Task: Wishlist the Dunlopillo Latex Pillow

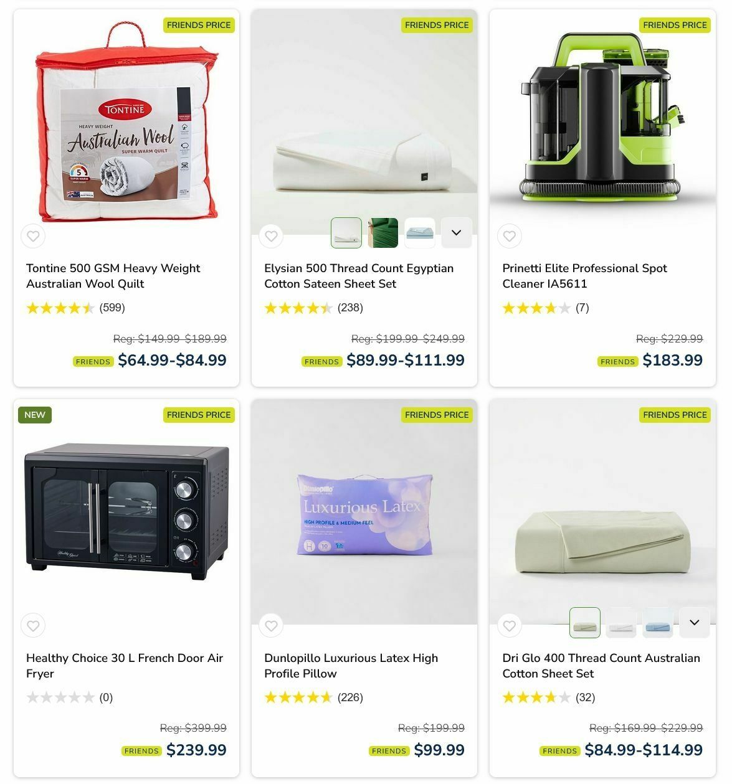Action: 271,626
